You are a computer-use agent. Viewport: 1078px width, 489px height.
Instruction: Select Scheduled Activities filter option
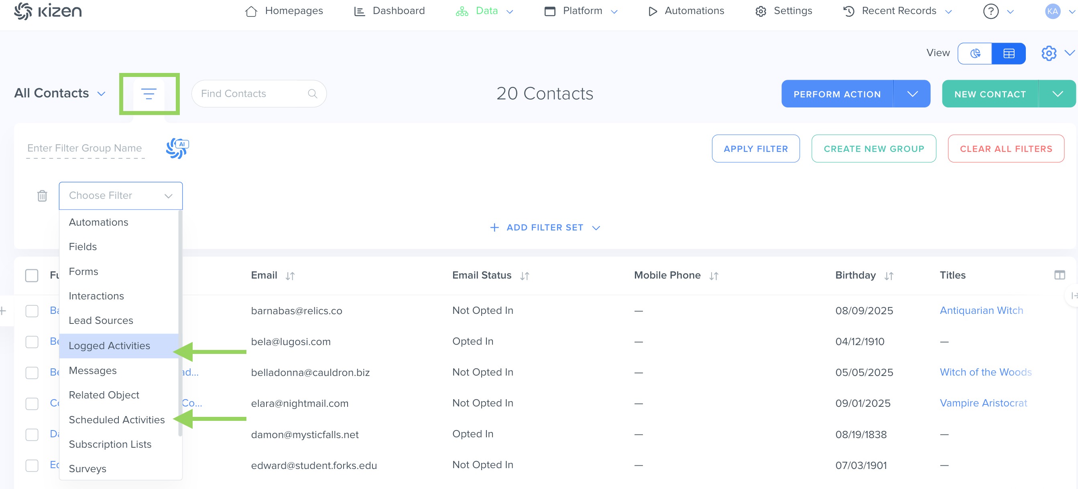(117, 420)
